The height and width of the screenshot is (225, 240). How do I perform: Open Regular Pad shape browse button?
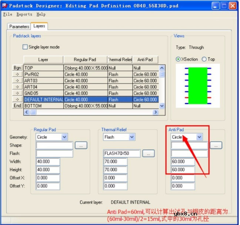tap(81, 145)
